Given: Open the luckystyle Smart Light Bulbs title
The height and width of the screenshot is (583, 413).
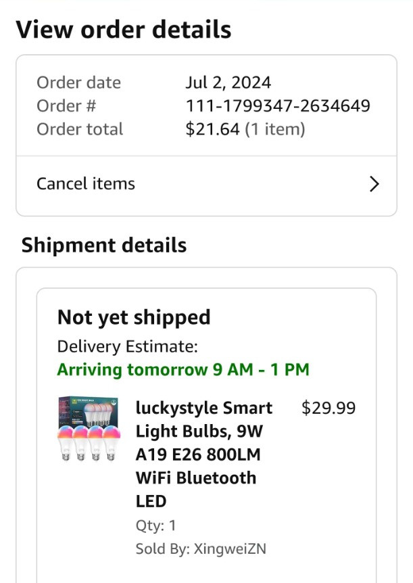Looking at the screenshot, I should pyautogui.click(x=203, y=454).
